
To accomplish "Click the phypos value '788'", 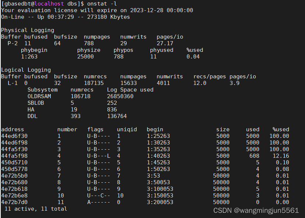I will (x=118, y=57).
